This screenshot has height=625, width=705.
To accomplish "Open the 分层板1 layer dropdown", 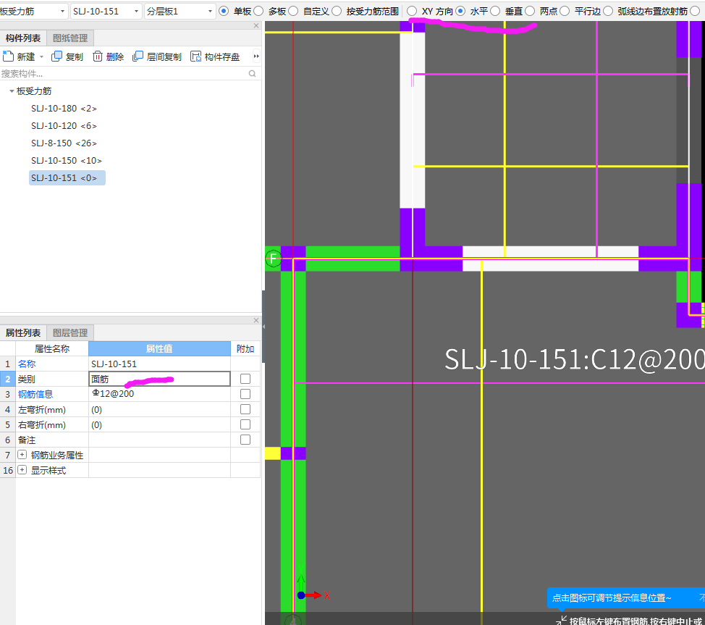I will (x=210, y=12).
